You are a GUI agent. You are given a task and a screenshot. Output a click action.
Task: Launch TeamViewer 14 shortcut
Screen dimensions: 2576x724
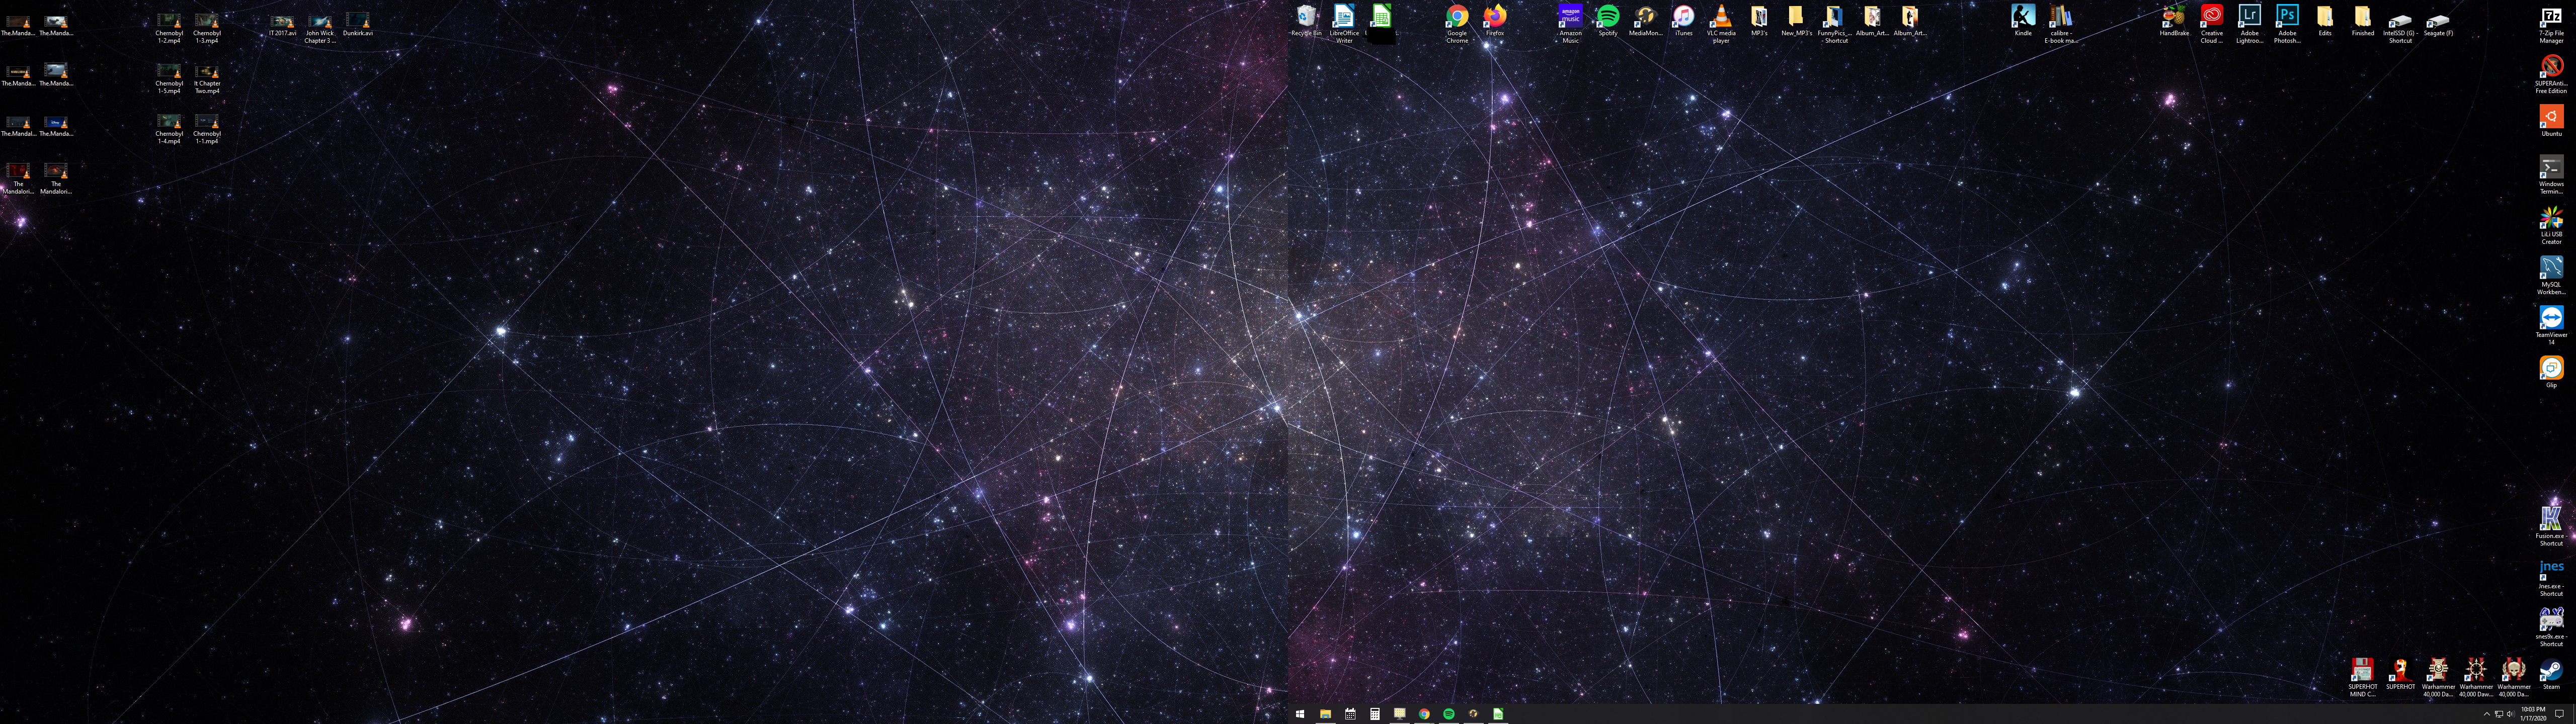[2551, 325]
